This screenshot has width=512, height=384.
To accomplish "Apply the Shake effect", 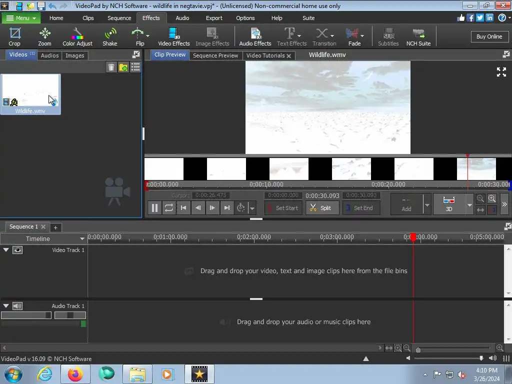I will [109, 37].
